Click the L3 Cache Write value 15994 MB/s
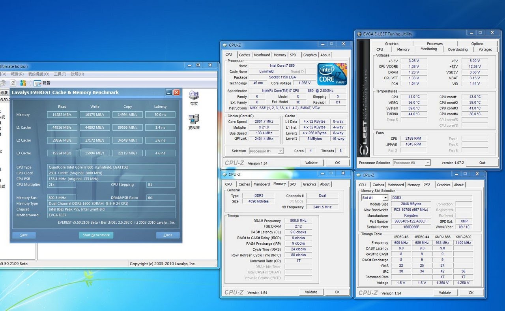This screenshot has width=505, height=311. pos(95,153)
